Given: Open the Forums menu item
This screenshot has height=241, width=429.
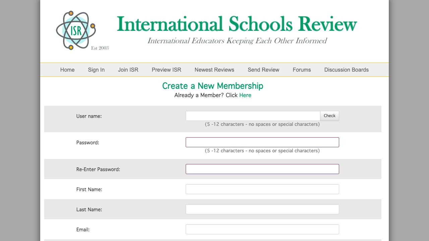Looking at the screenshot, I should pyautogui.click(x=302, y=70).
